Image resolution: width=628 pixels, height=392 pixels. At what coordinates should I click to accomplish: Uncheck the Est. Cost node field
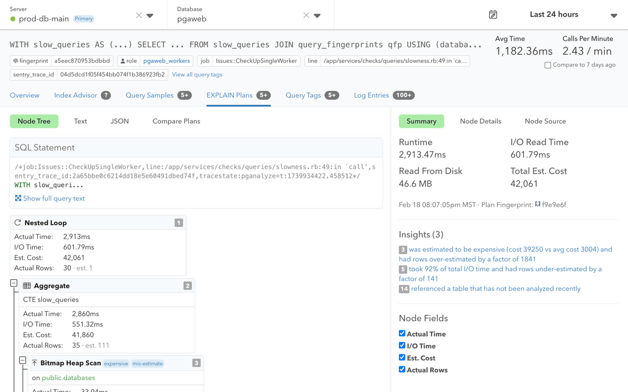point(402,358)
